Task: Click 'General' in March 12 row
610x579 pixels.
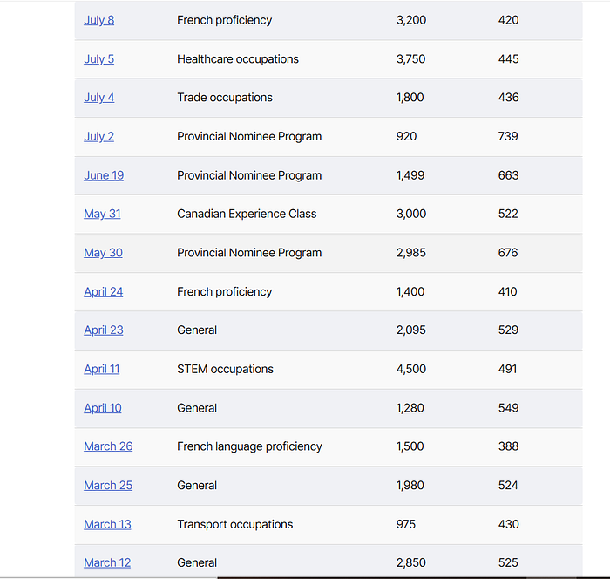Action: pyautogui.click(x=197, y=562)
